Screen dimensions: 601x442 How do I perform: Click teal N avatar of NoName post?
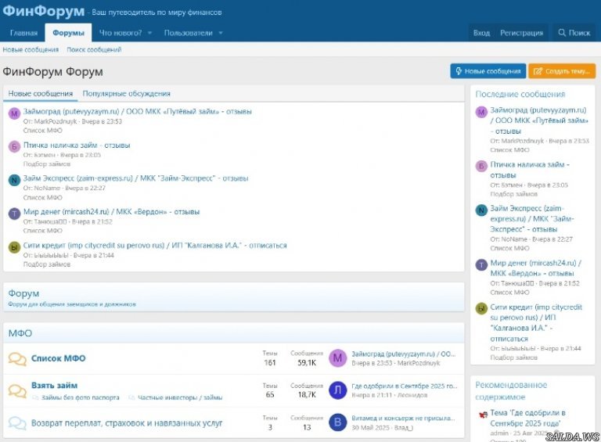[x=14, y=180]
